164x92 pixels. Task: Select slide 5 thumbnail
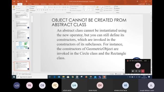click(22, 55)
